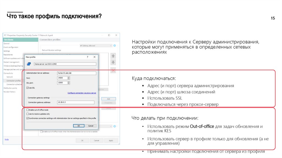Open the Help link
The height and width of the screenshot is (158, 282).
[7, 140]
